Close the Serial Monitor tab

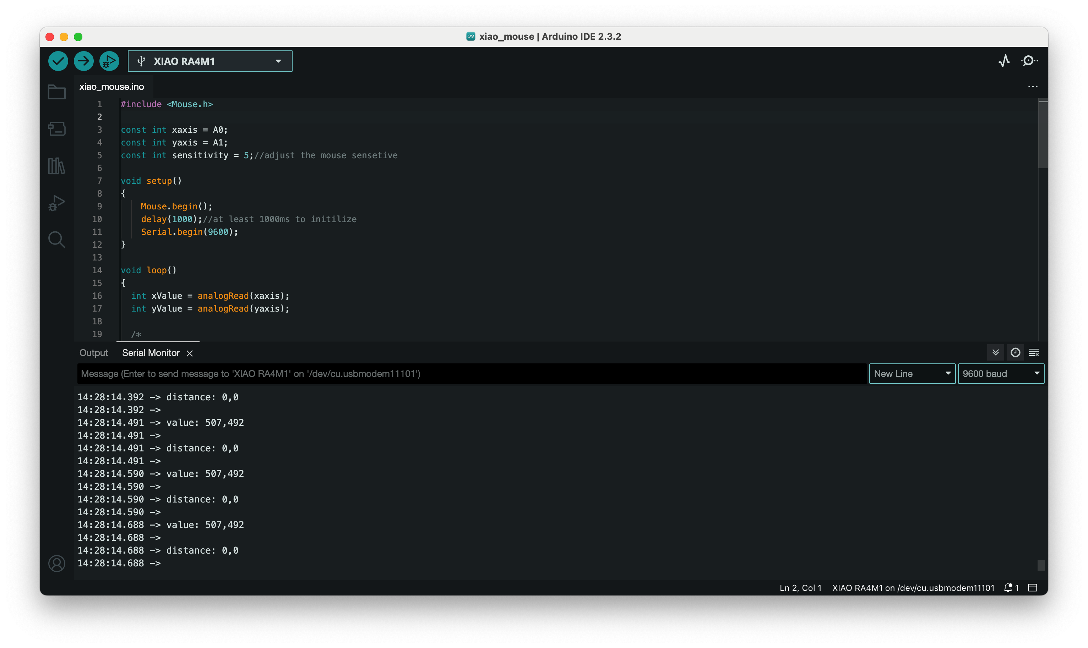click(190, 353)
